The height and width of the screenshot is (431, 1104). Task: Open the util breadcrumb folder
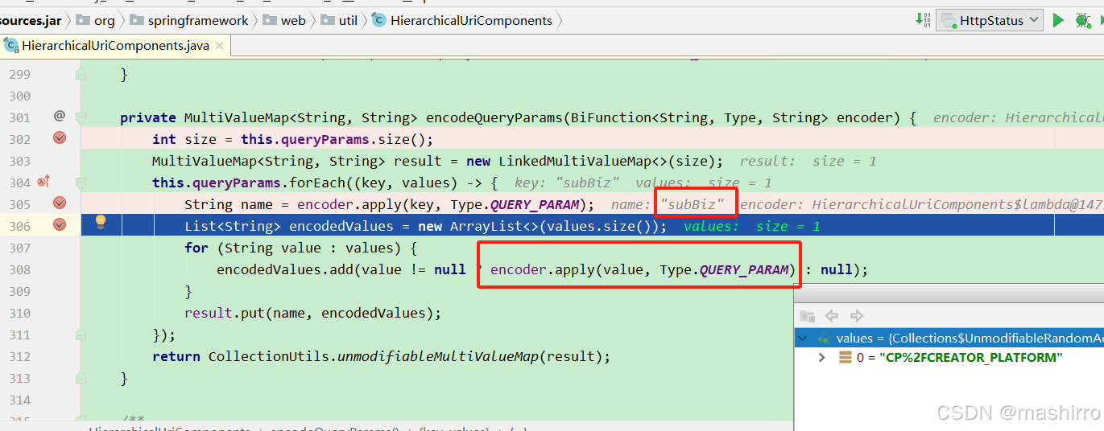point(339,21)
